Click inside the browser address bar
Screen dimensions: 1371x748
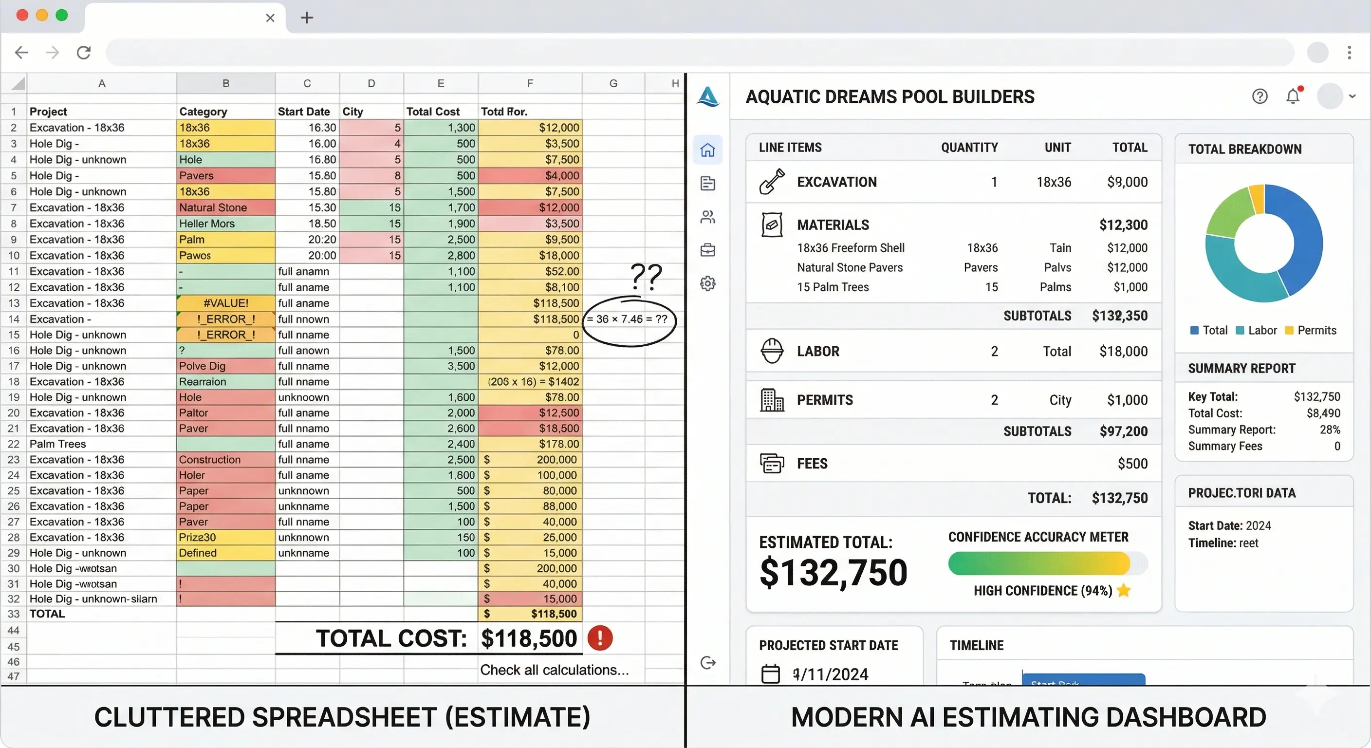[x=692, y=52]
